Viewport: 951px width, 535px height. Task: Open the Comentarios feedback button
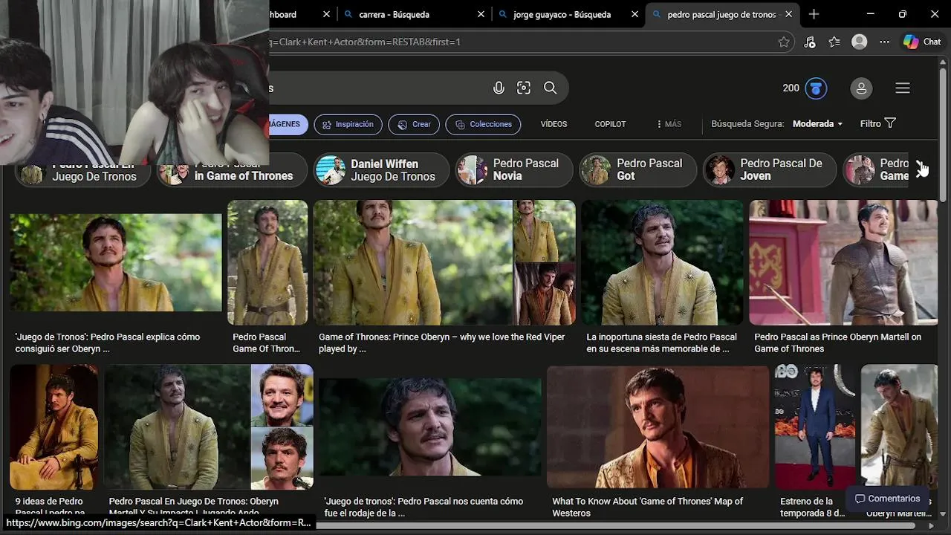point(887,499)
